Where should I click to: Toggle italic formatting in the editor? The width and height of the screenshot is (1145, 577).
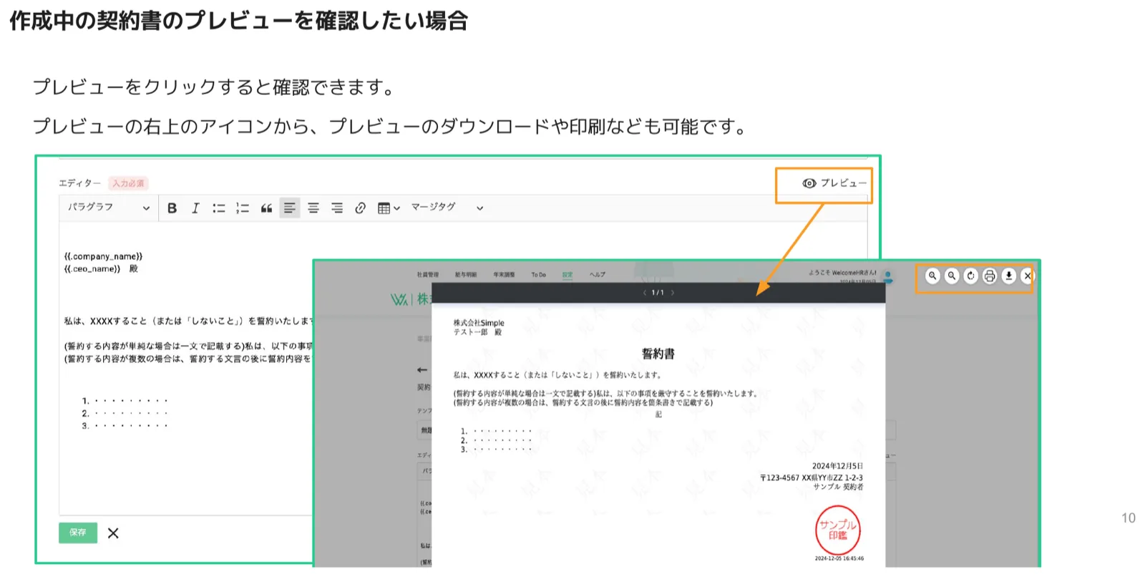click(x=195, y=208)
